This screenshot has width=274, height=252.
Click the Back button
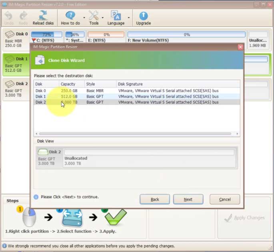point(155,200)
